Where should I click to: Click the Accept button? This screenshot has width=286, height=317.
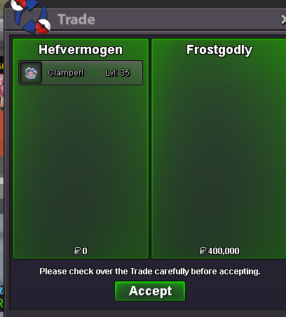pyautogui.click(x=150, y=291)
